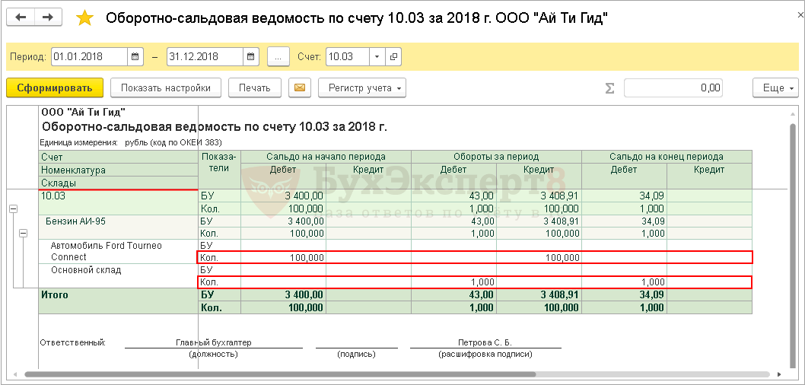Click the Печать button
Image resolution: width=805 pixels, height=385 pixels.
click(254, 88)
